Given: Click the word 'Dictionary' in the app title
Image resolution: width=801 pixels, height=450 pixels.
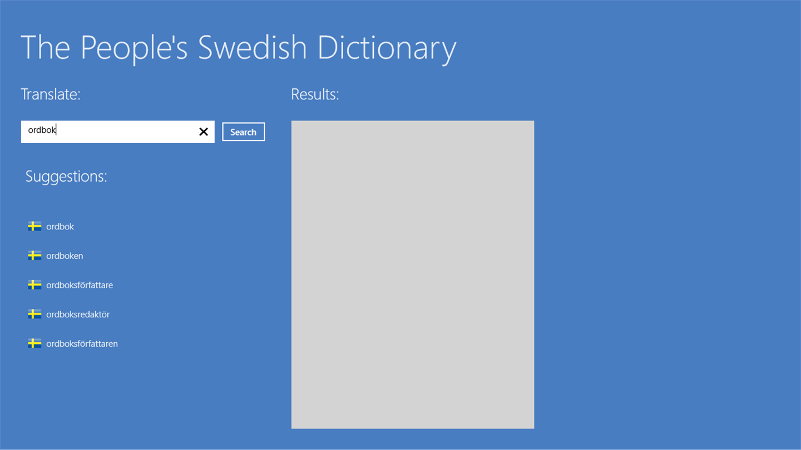Looking at the screenshot, I should [x=387, y=48].
